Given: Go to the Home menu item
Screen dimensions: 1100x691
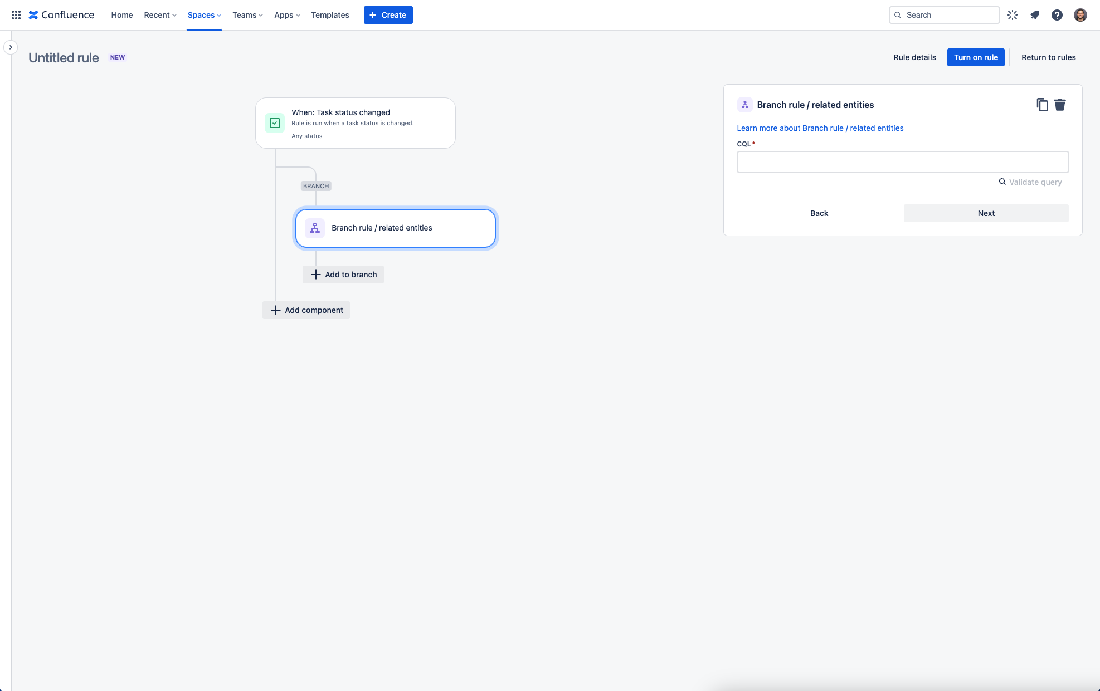Looking at the screenshot, I should click(122, 15).
